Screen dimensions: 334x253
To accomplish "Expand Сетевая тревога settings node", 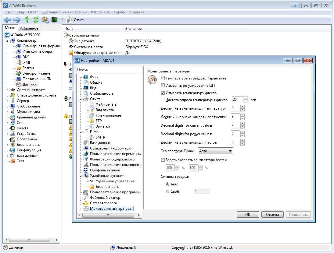I will click(81, 203).
